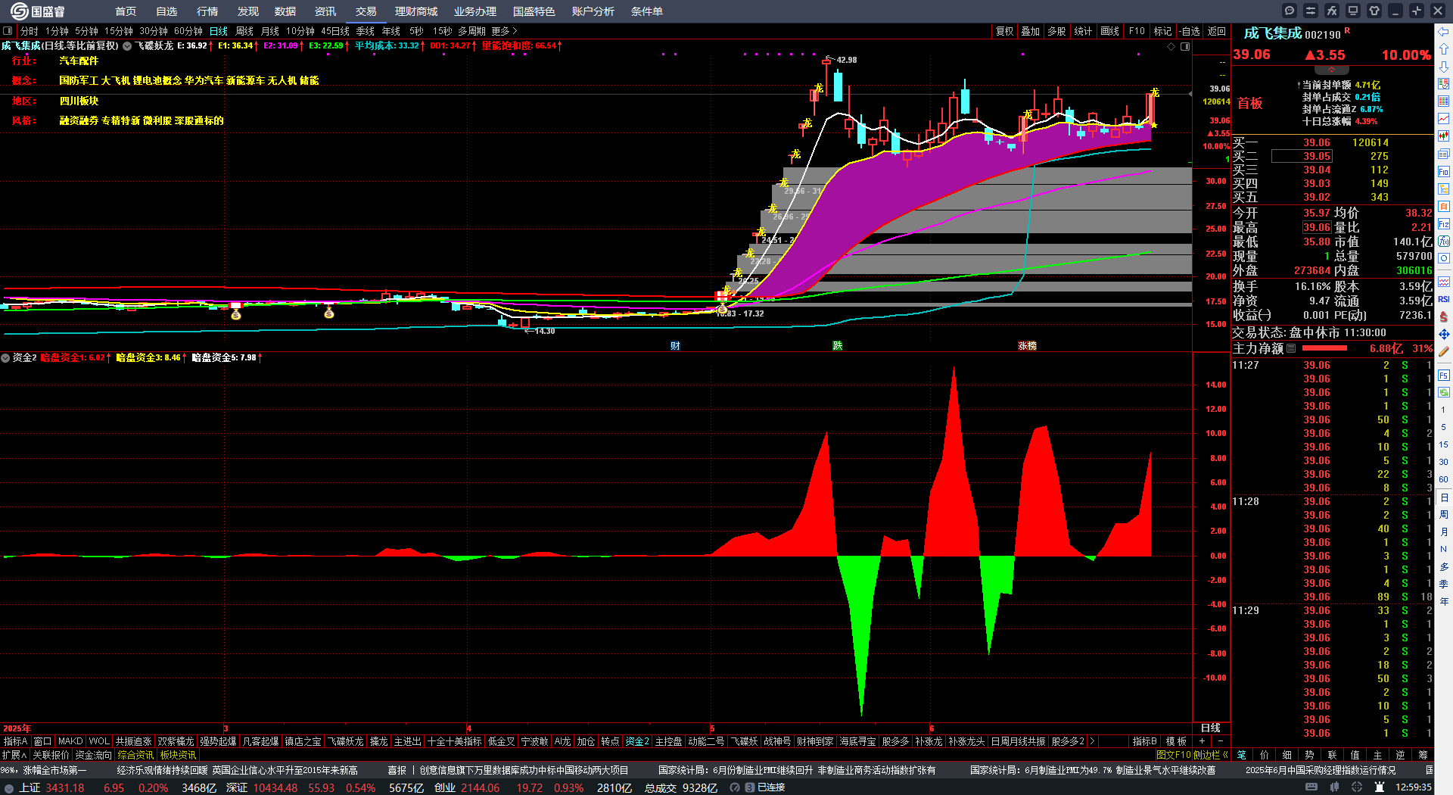Image resolution: width=1453 pixels, height=795 pixels.
Task: Select the 资金2 indicator tab
Action: click(637, 741)
